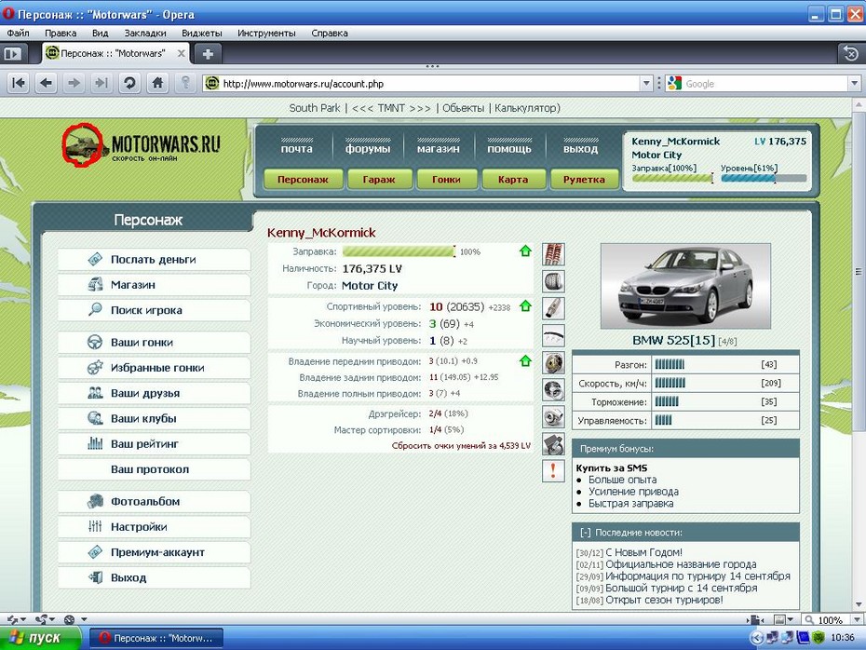The image size is (866, 650).
Task: Click Выход in left sidebar
Action: pyautogui.click(x=154, y=577)
